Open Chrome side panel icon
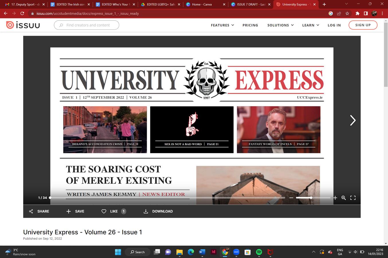The width and height of the screenshot is (388, 258). point(366,13)
